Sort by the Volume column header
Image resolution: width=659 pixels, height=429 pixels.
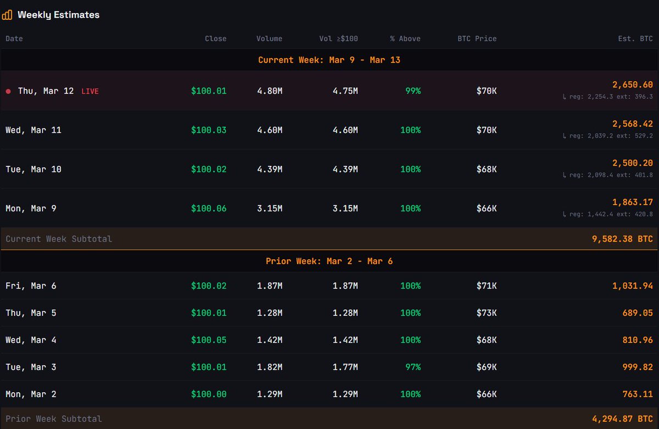tap(269, 38)
